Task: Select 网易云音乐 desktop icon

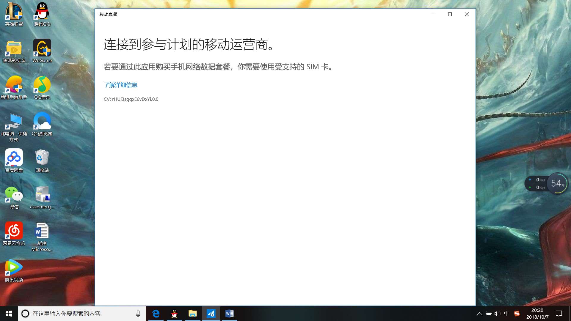Action: (x=14, y=234)
